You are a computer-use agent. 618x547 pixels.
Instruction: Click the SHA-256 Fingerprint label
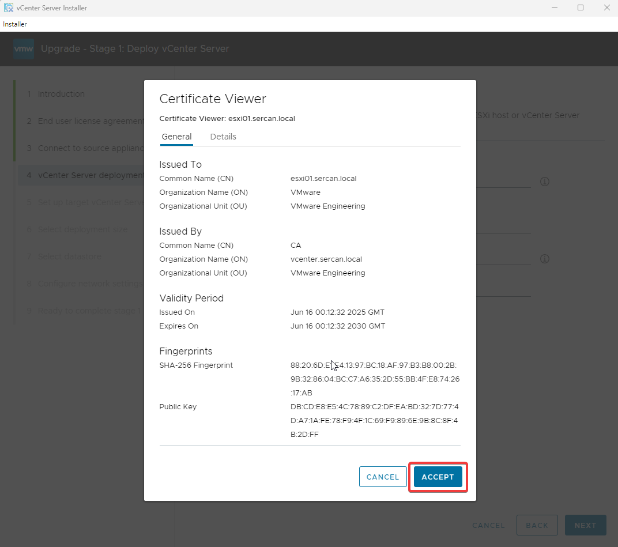tap(196, 365)
